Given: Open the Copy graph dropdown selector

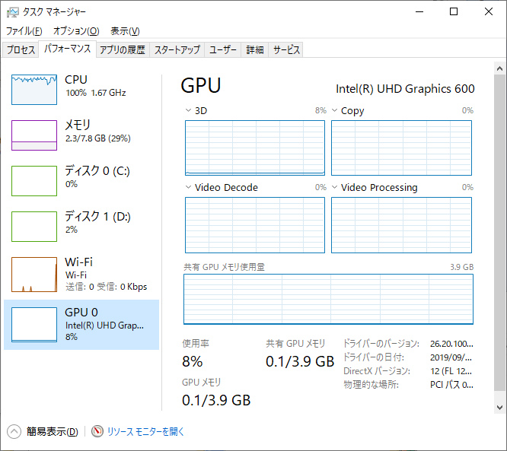Looking at the screenshot, I should pos(335,110).
